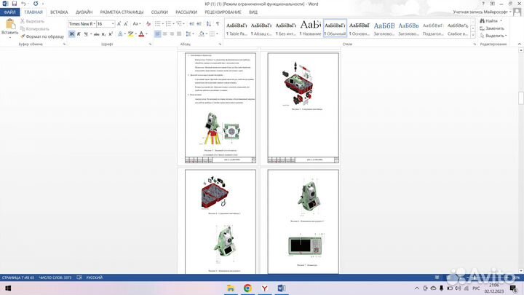524x295 pixels.
Task: Switch to the РАЗМЕТКА СТРАНИЦЫ tab
Action: point(123,12)
